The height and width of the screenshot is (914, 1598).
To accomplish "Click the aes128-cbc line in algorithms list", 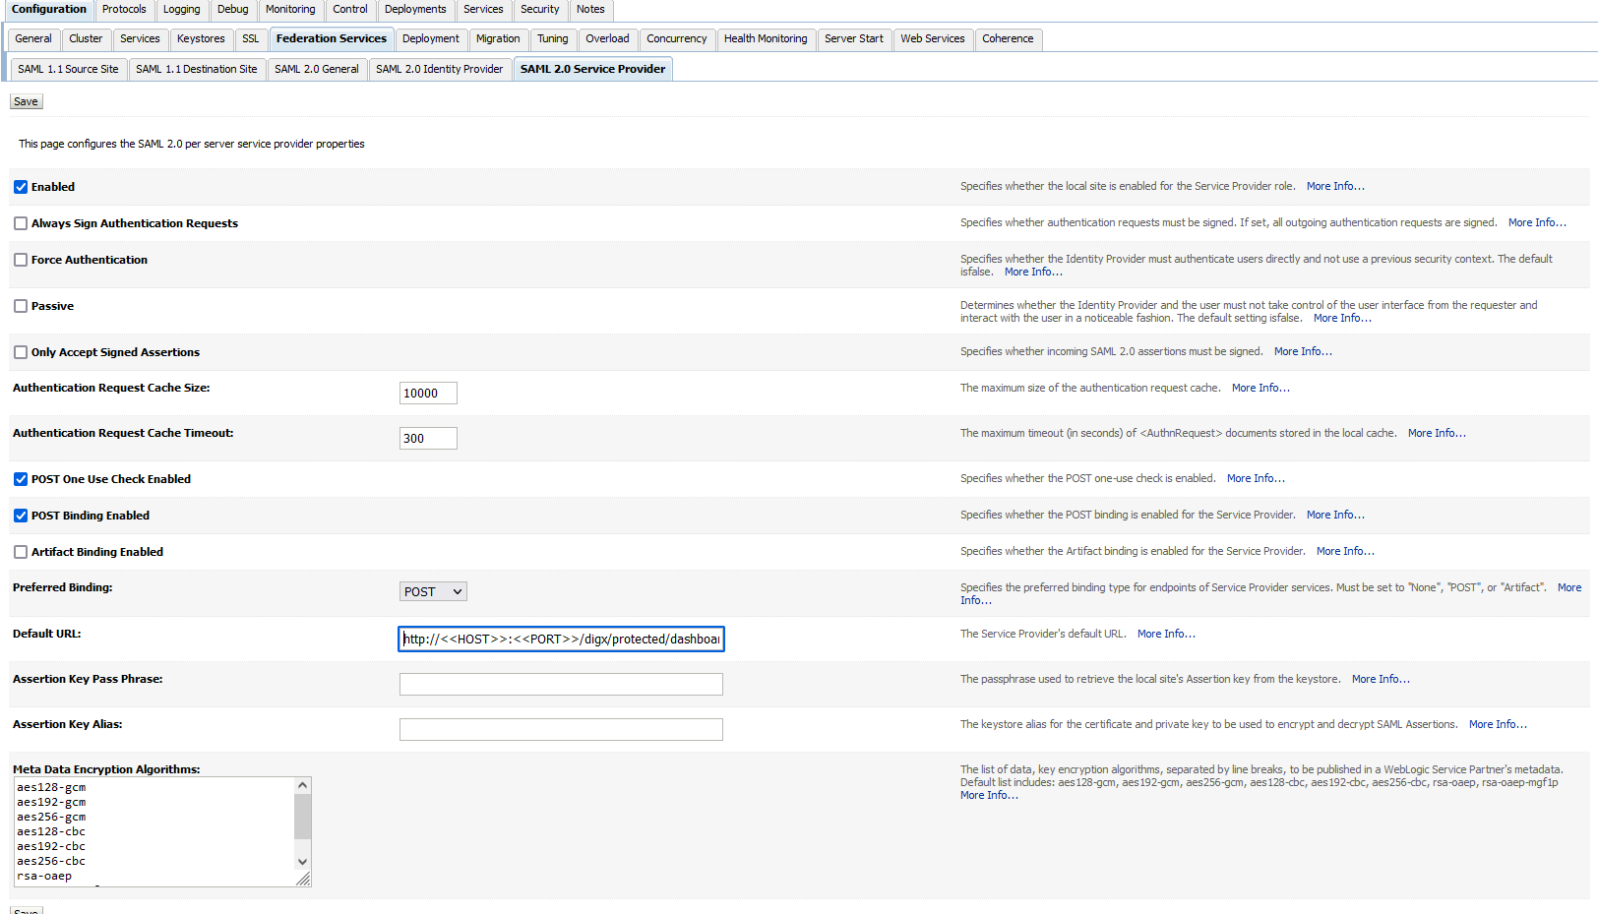I will pyautogui.click(x=51, y=832).
